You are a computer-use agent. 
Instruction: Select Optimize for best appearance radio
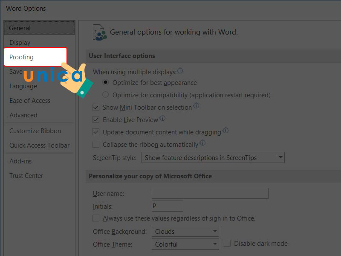click(105, 82)
